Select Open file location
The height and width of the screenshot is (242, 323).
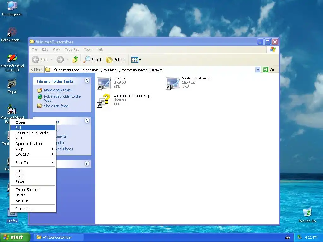[33, 144]
